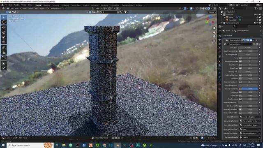
Task: Open File Explorer from the taskbar
Action: [x=64, y=145]
